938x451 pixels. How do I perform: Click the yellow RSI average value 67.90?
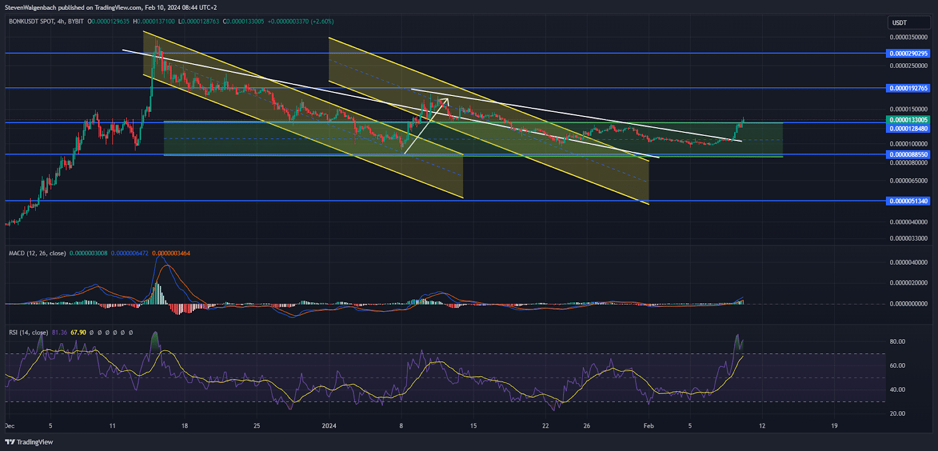point(79,332)
